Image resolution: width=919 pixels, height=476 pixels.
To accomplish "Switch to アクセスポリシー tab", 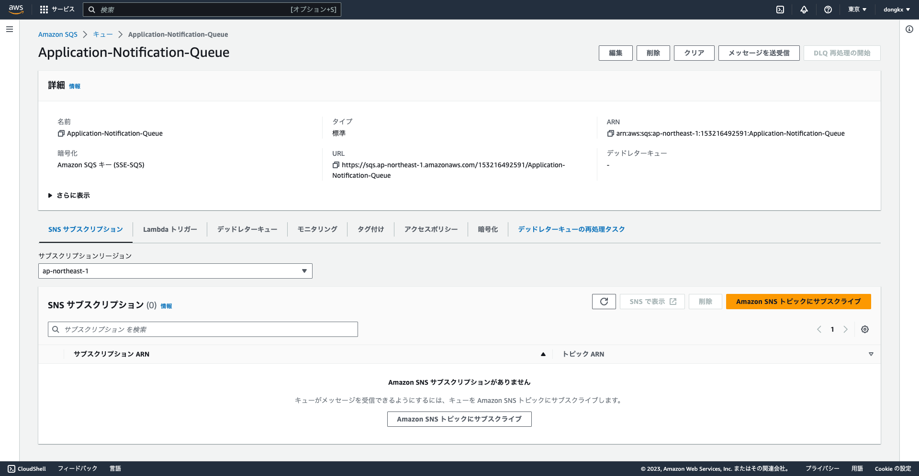I will (x=431, y=229).
